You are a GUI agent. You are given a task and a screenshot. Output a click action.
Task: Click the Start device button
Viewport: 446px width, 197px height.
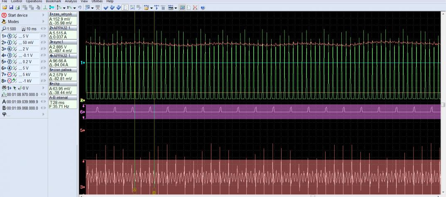point(17,15)
